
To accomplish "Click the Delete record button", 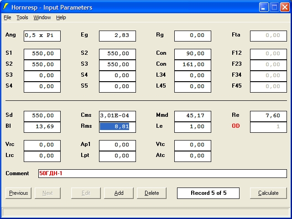I will click(x=152, y=193).
